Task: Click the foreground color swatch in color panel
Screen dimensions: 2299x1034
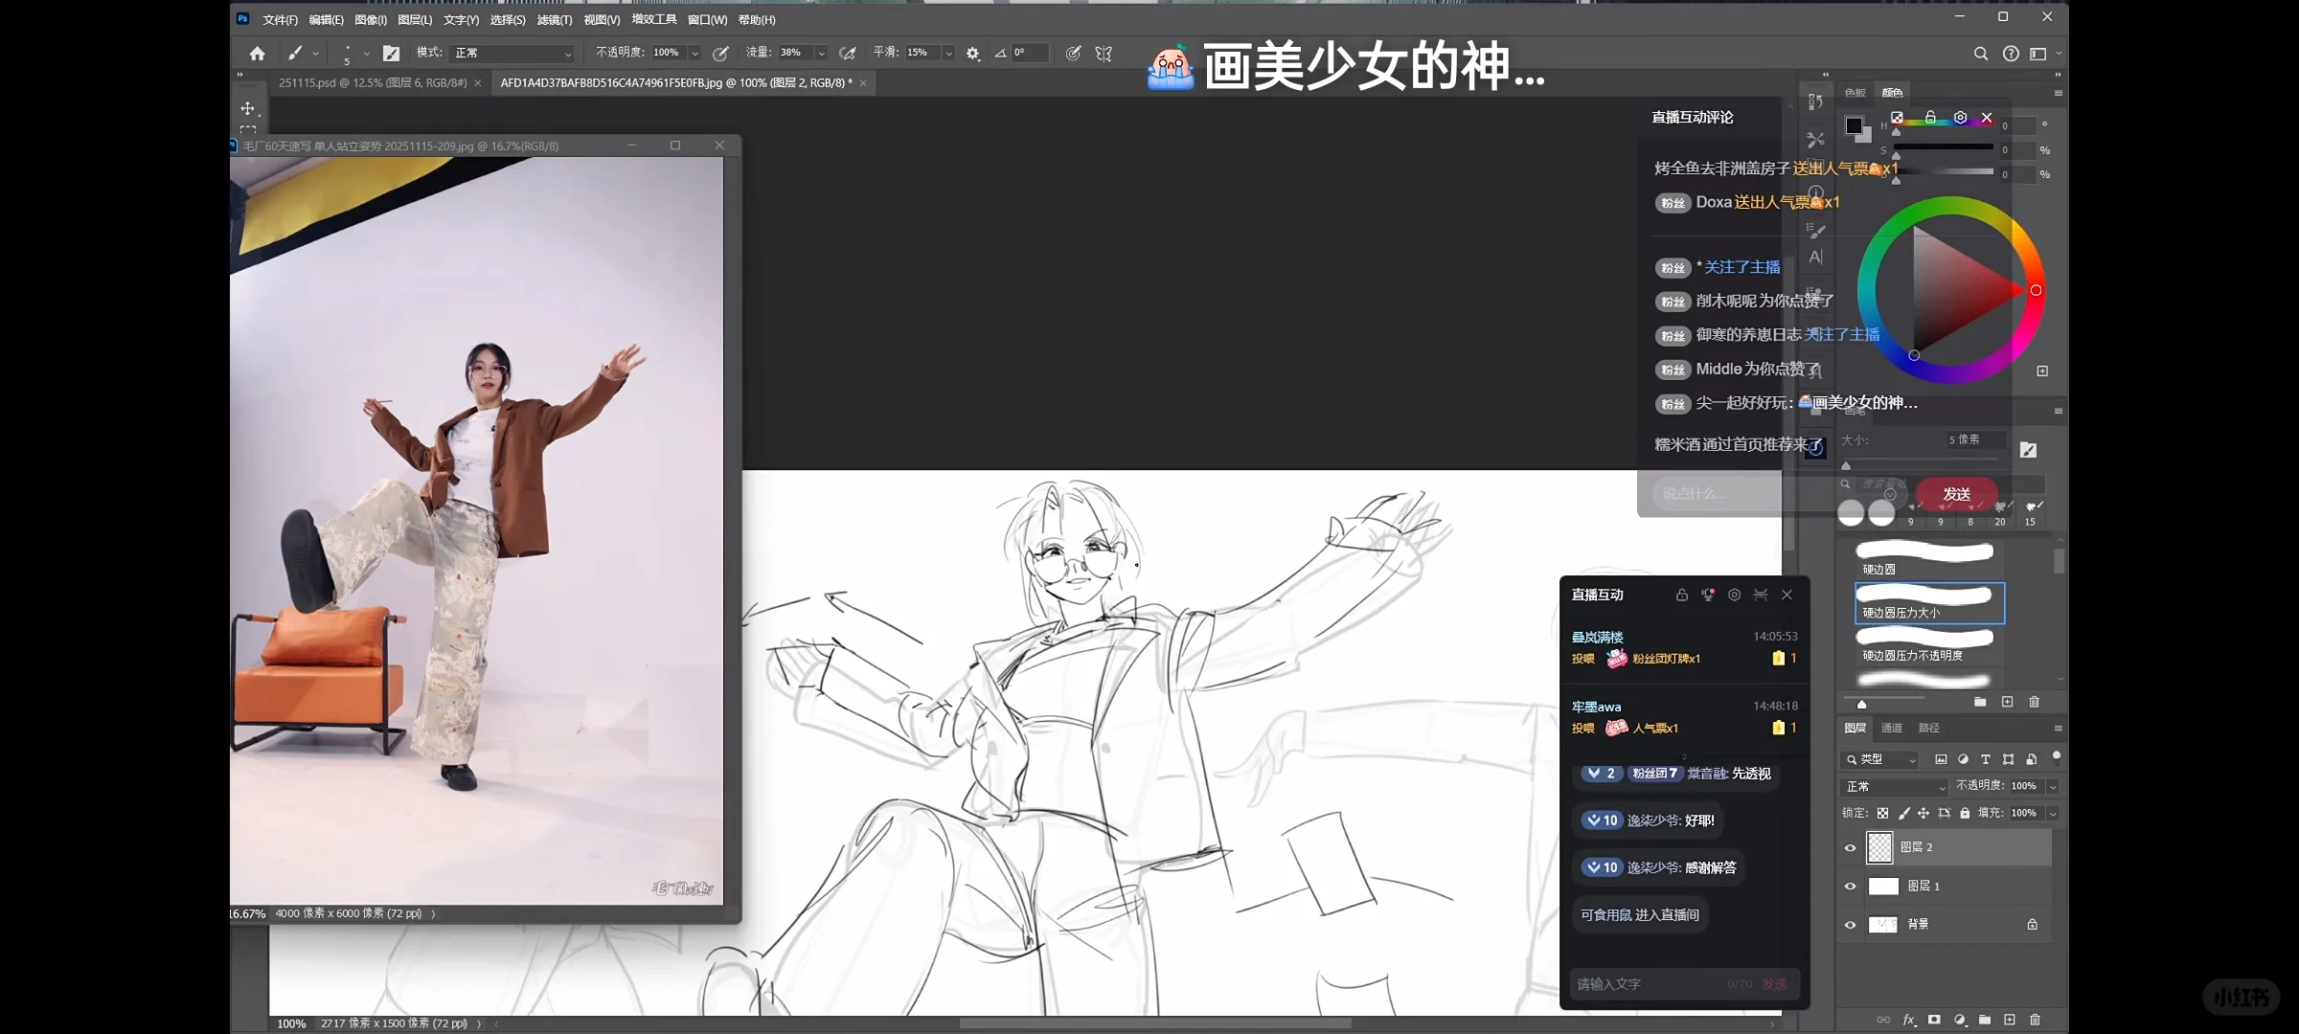Action: [x=1854, y=125]
